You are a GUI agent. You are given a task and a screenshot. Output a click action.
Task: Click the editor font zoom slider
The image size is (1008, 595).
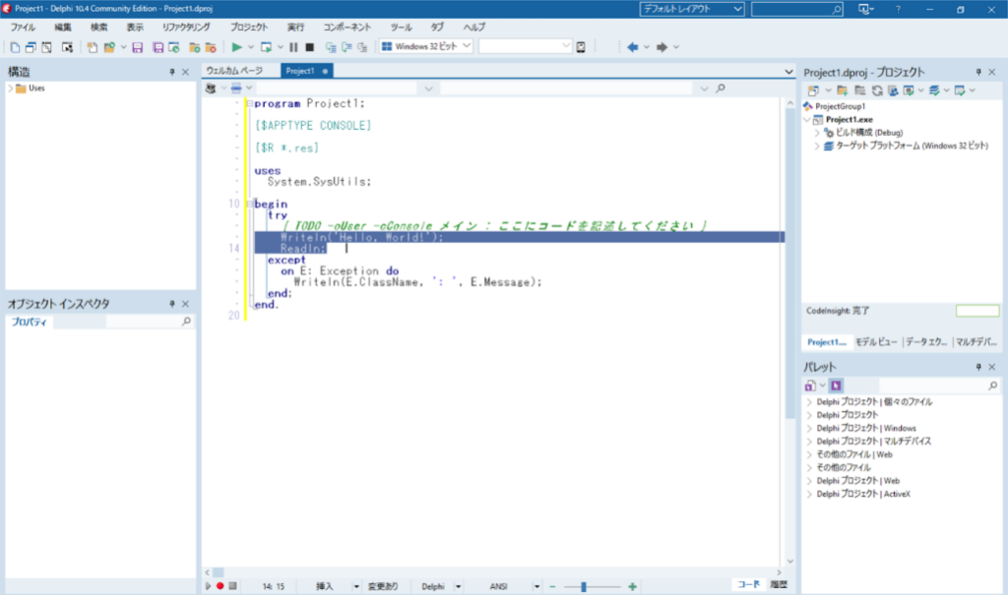(x=584, y=586)
